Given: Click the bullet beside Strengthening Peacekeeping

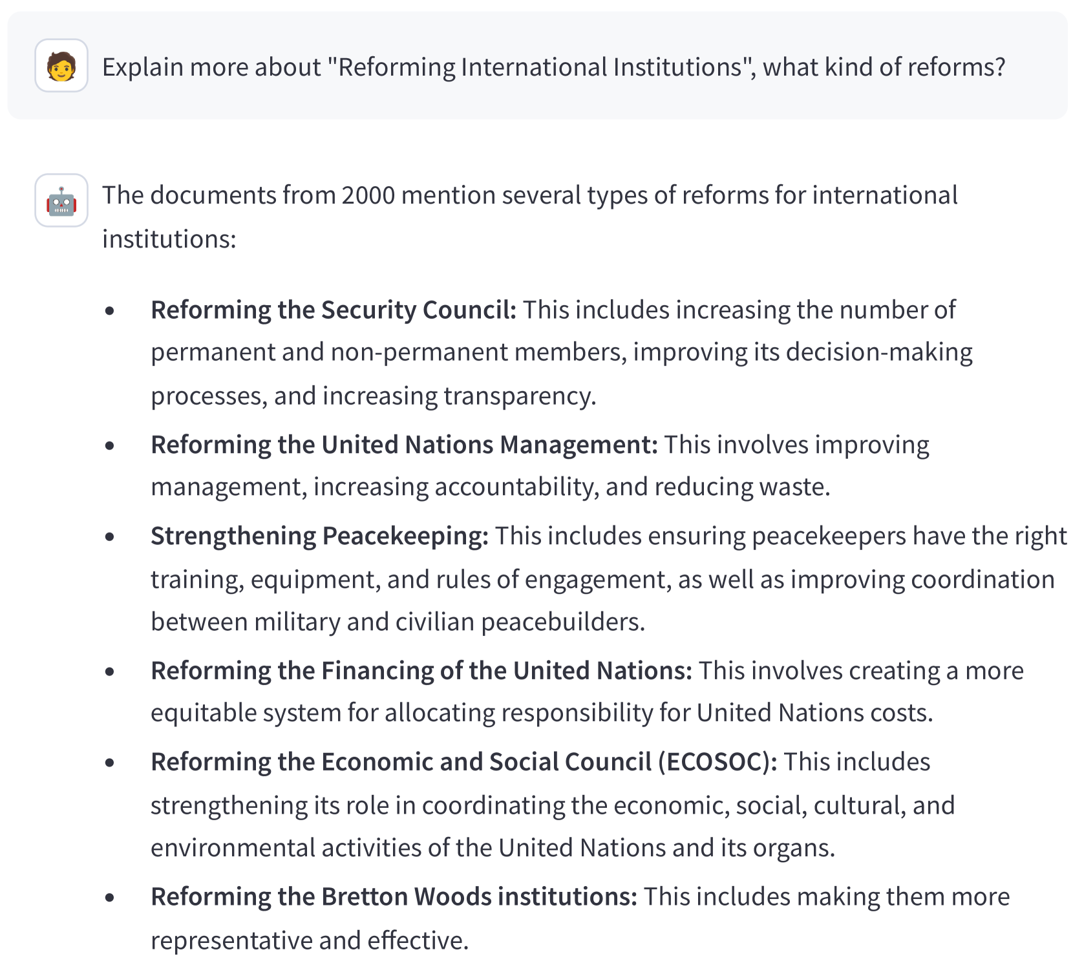Looking at the screenshot, I should 110,536.
